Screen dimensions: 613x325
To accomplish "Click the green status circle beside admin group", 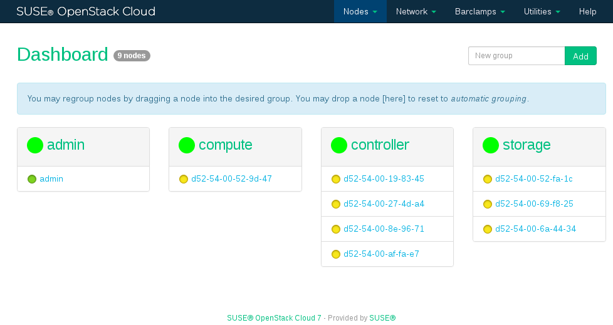I will [x=35, y=145].
